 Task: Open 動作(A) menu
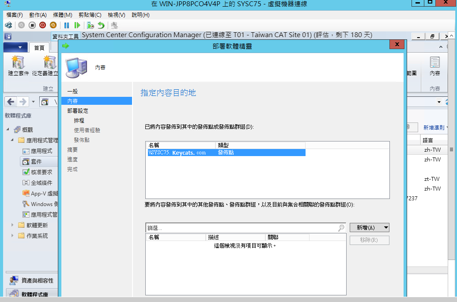pyautogui.click(x=38, y=15)
